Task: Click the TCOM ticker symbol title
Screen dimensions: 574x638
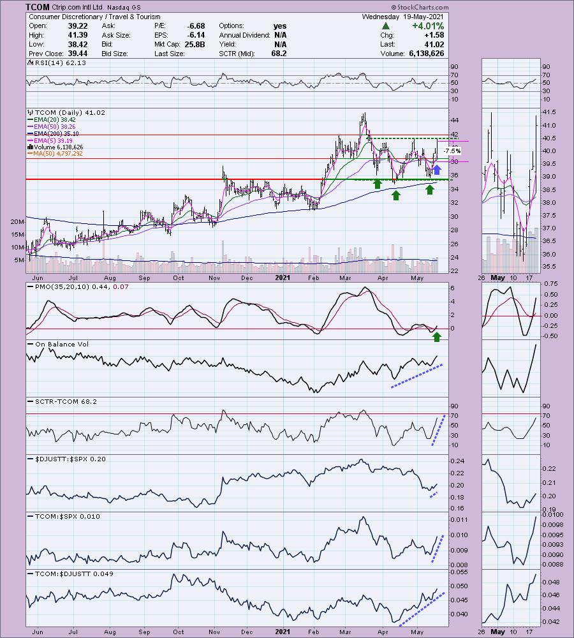Action: [x=38, y=7]
